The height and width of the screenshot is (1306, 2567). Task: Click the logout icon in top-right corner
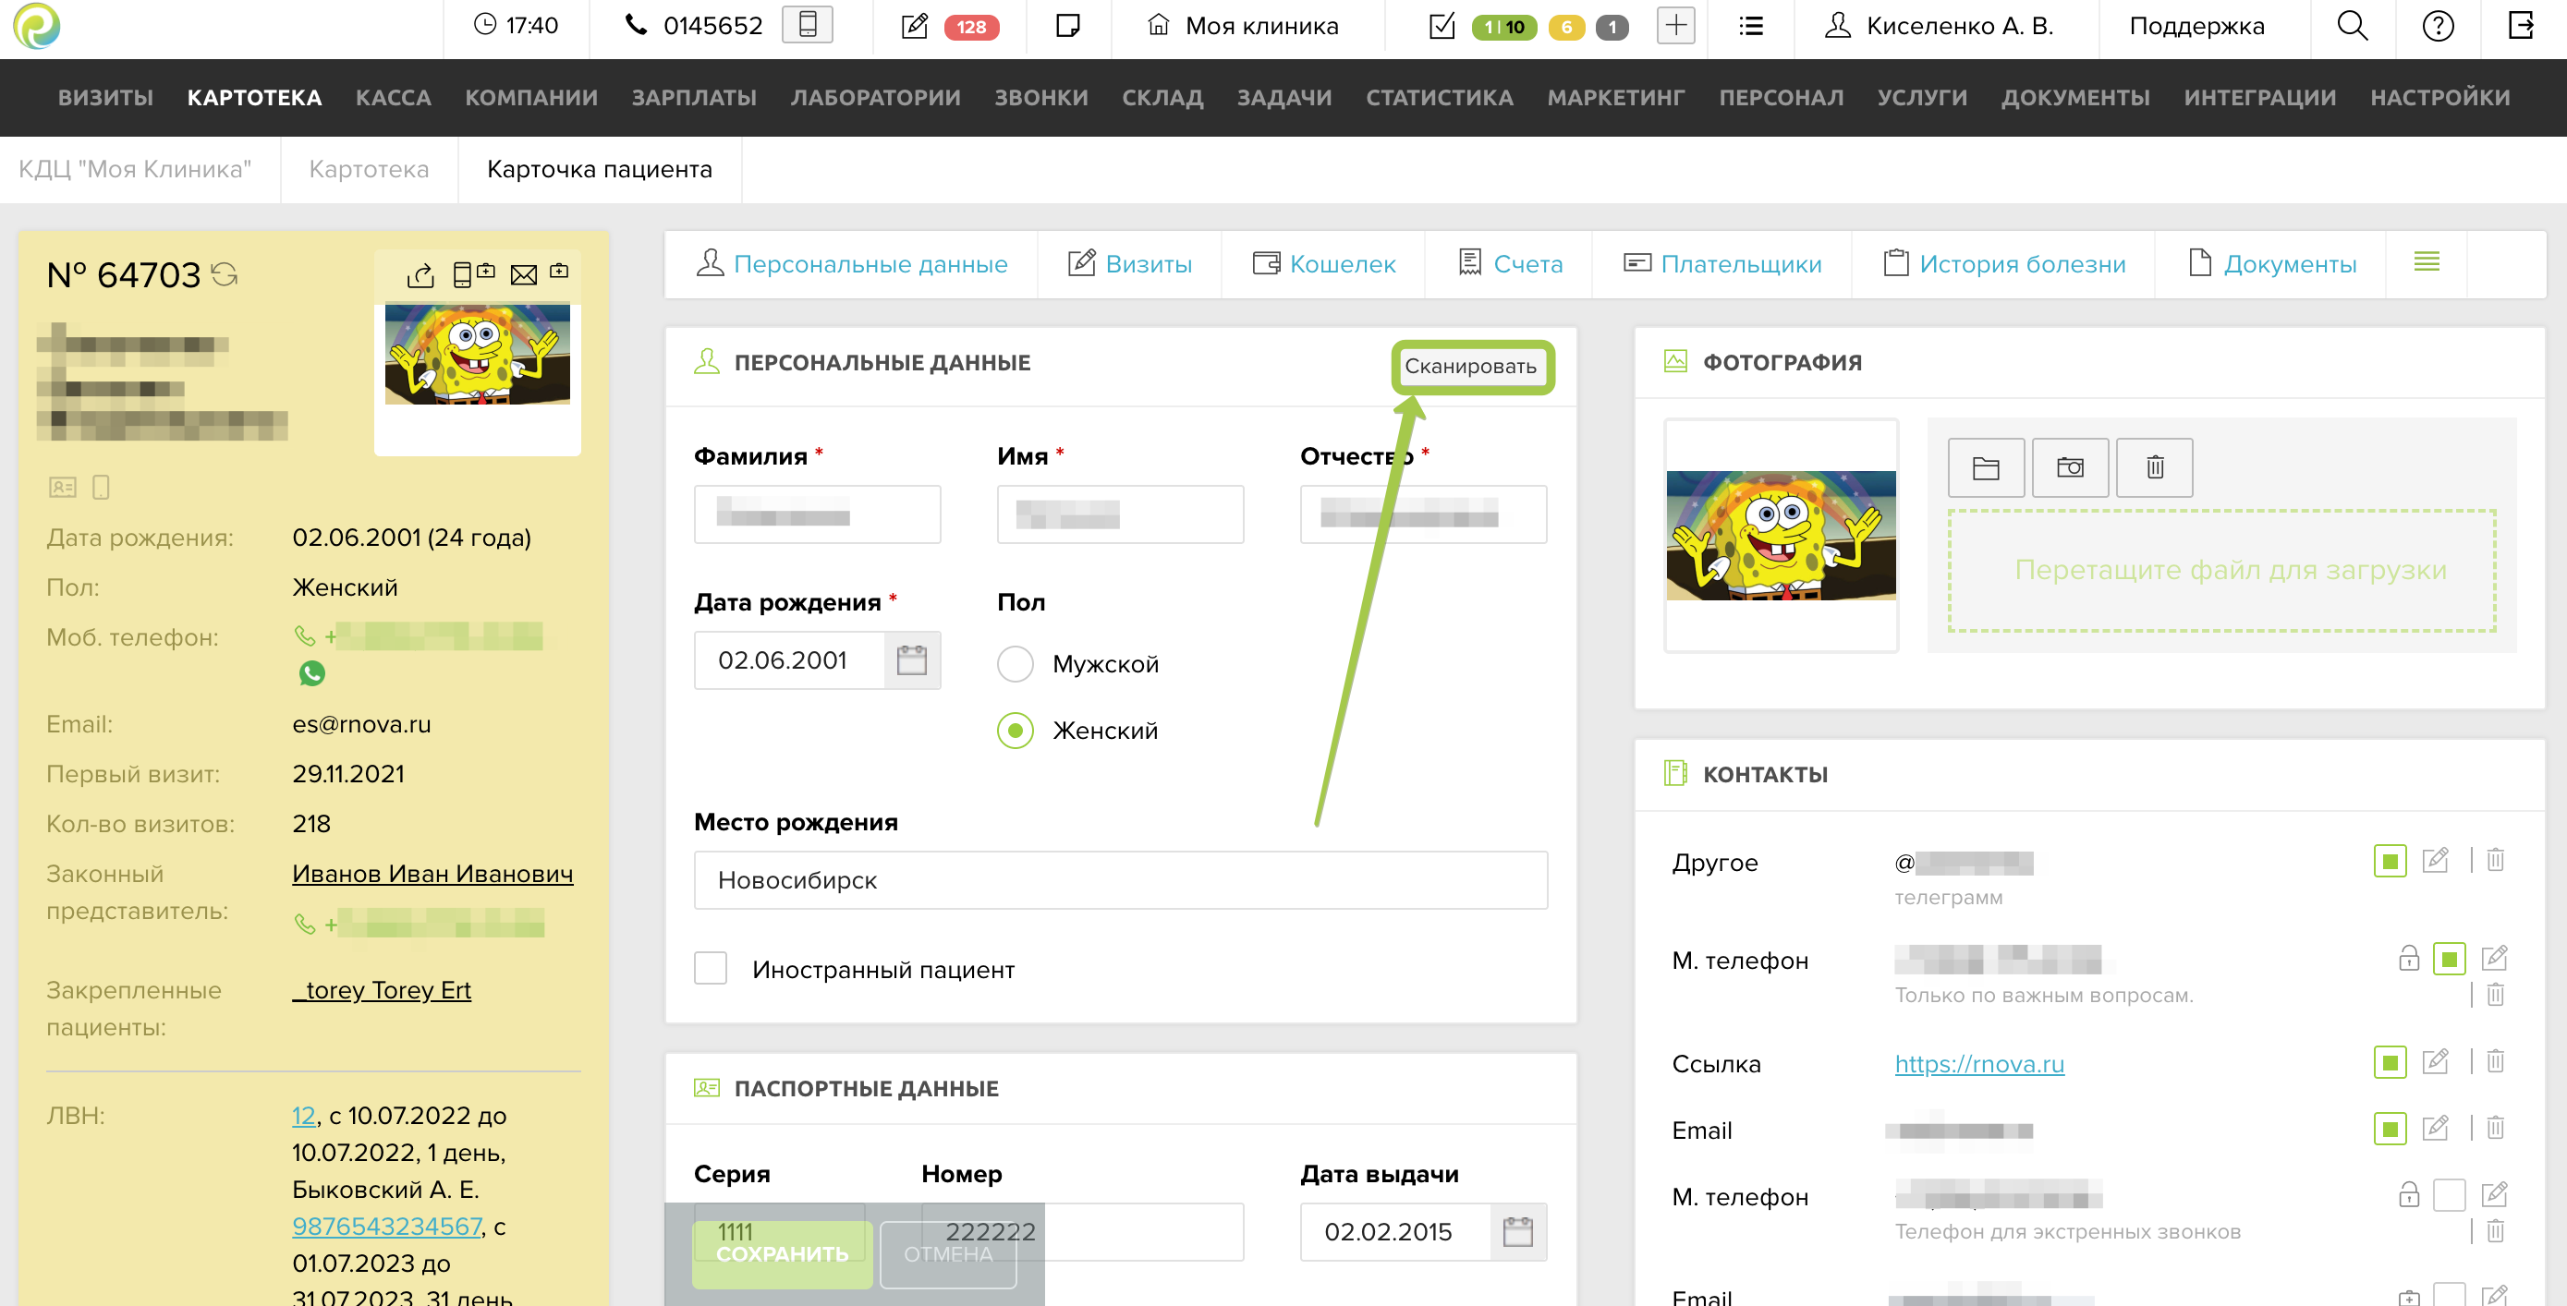tap(2522, 26)
